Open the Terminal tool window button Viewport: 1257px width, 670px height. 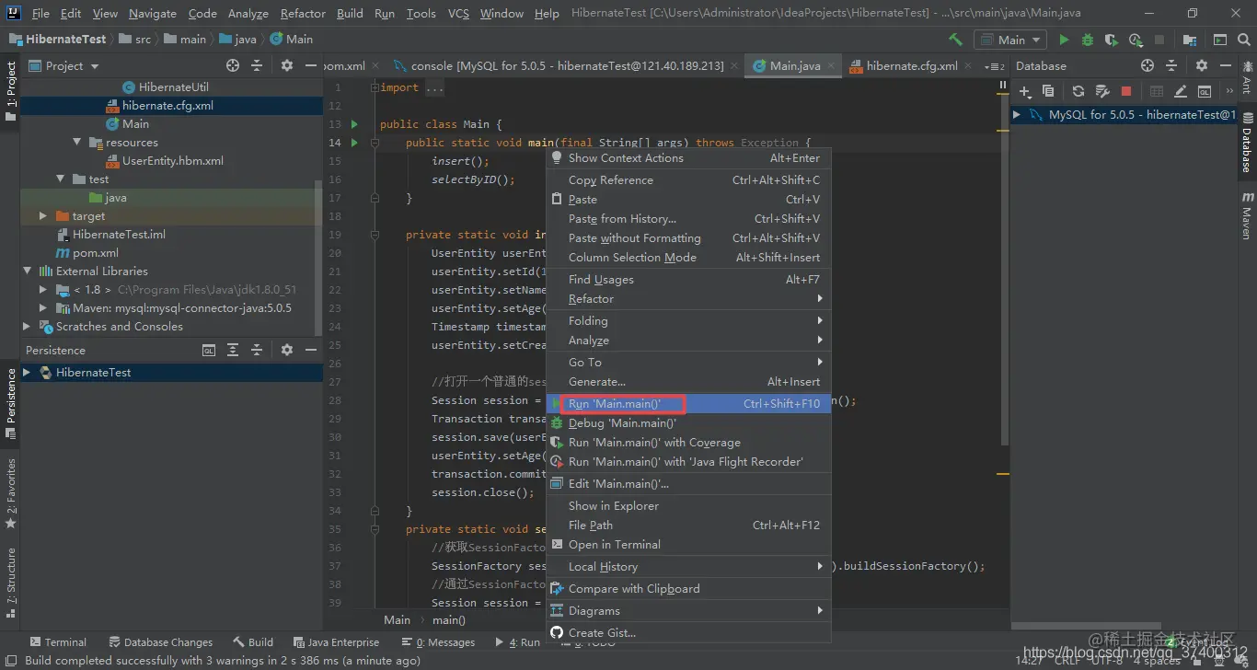pyautogui.click(x=58, y=642)
